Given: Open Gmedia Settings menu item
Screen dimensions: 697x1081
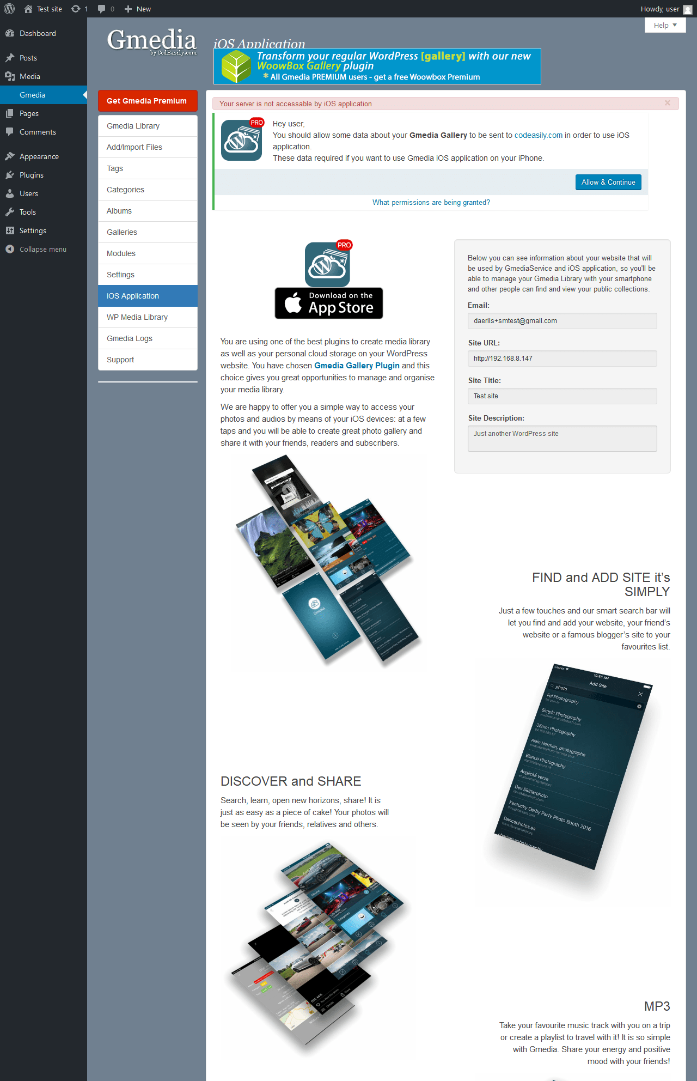Looking at the screenshot, I should (x=148, y=275).
